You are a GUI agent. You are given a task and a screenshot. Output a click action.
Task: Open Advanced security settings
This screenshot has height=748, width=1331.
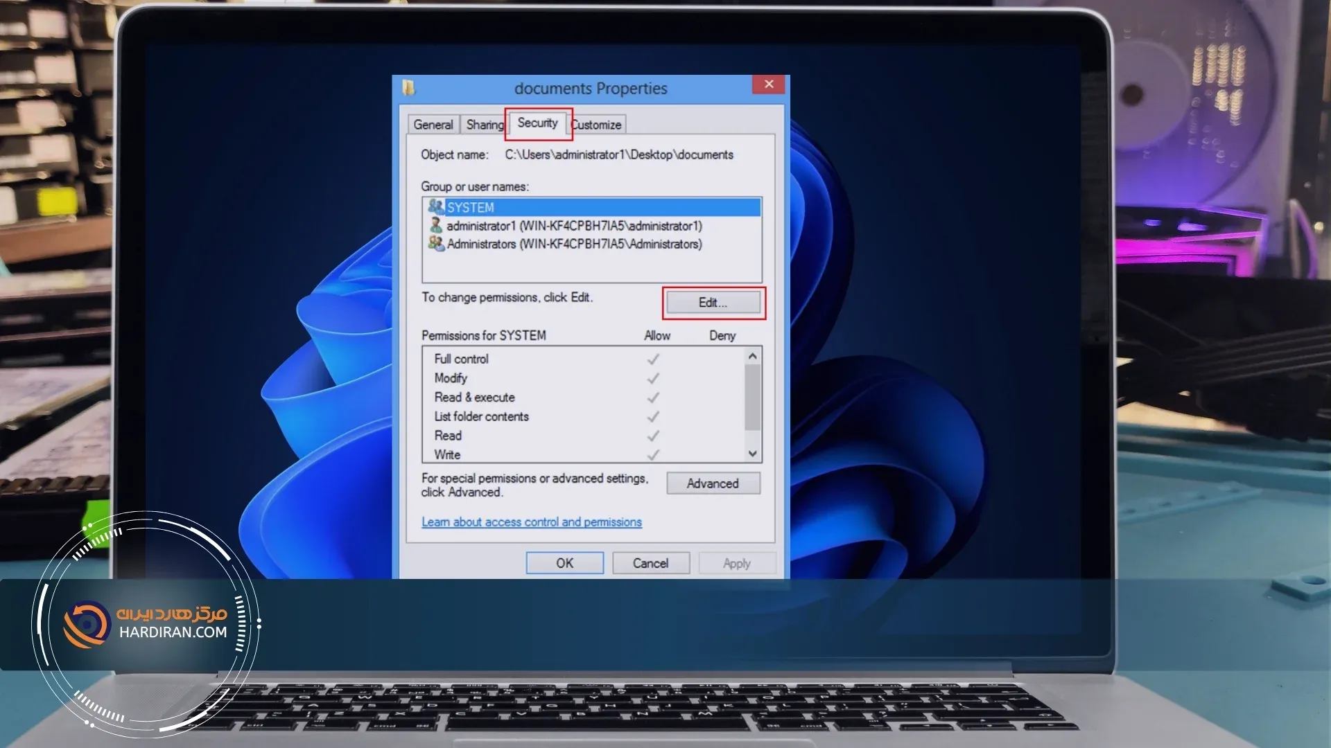tap(713, 483)
